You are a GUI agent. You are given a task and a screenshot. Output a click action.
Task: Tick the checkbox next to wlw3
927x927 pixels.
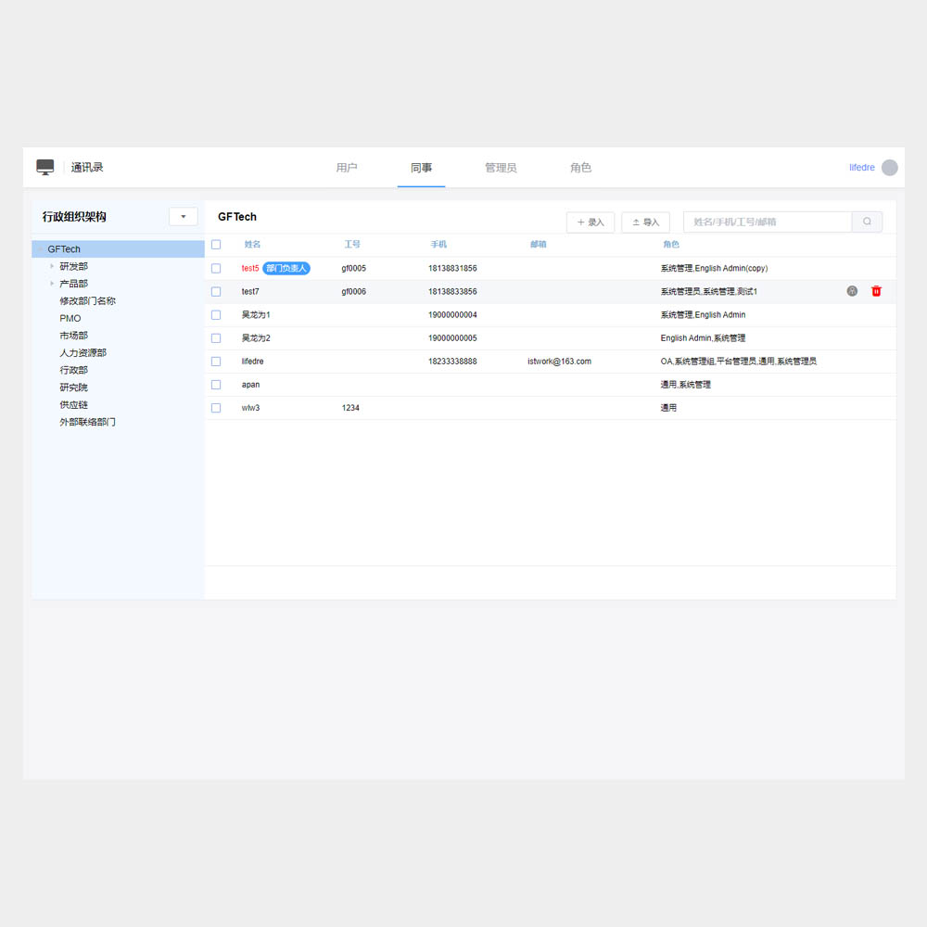216,408
